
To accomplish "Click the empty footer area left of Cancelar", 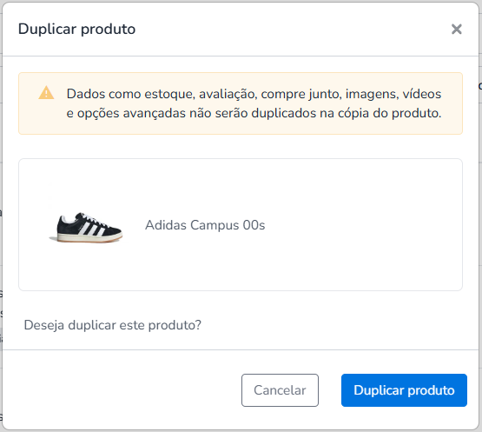I will [x=123, y=390].
